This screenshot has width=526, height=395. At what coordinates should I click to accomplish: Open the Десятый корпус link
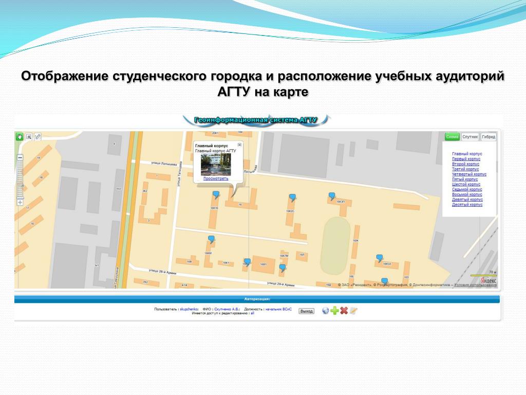point(467,204)
